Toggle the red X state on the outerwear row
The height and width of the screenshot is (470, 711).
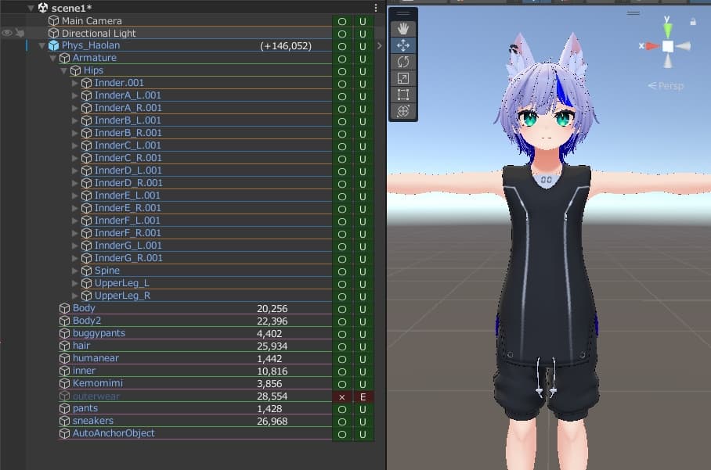pos(342,396)
